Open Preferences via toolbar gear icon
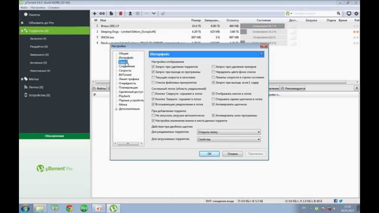Screen dimensions: 379x213 356,14
